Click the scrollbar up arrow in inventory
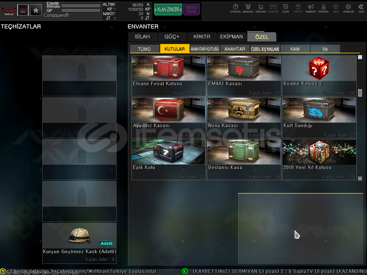This screenshot has height=275, width=367. click(360, 57)
